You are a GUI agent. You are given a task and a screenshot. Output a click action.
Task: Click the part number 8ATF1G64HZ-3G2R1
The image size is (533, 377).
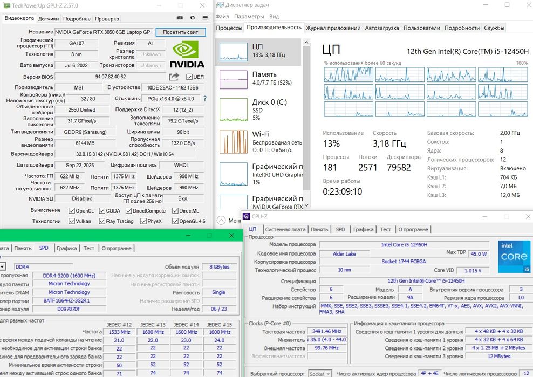[69, 300]
